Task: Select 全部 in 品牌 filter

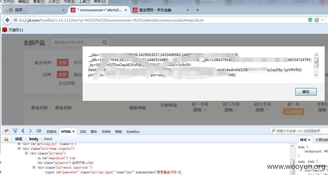Action: tap(62, 75)
